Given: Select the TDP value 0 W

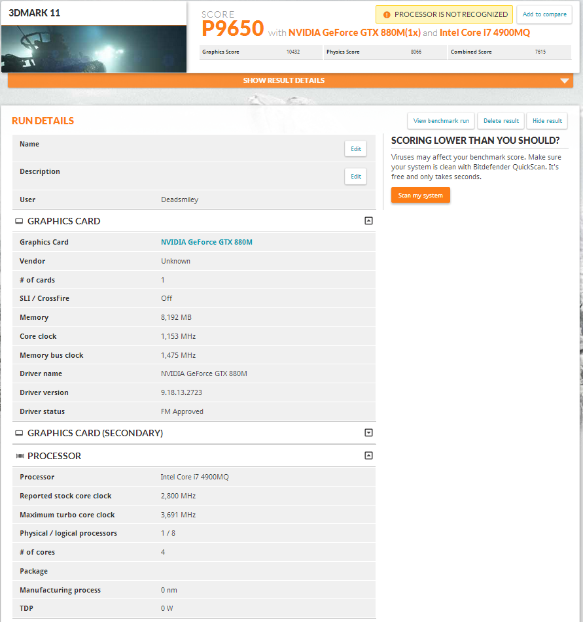Looking at the screenshot, I should coord(167,608).
